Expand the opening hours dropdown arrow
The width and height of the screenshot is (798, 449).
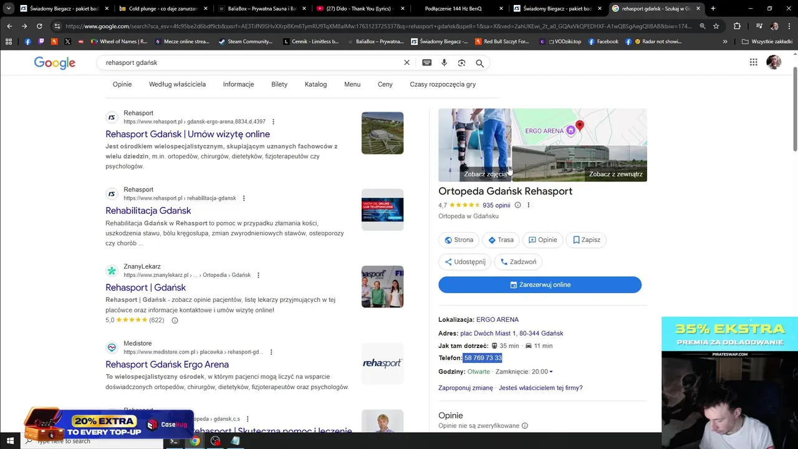coord(551,372)
